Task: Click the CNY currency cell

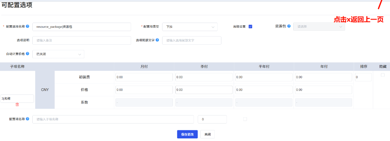Action: pyautogui.click(x=45, y=90)
